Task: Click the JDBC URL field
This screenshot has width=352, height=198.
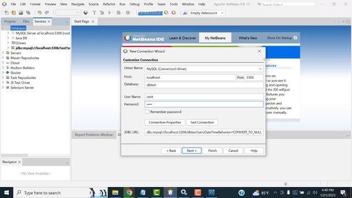Action: (204, 132)
